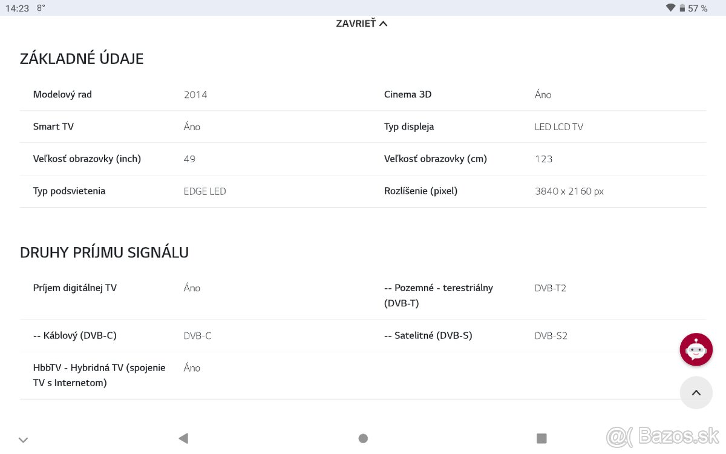Select the DRUHY PRÍJMU SIGNÁLU heading
This screenshot has width=726, height=454.
104,252
